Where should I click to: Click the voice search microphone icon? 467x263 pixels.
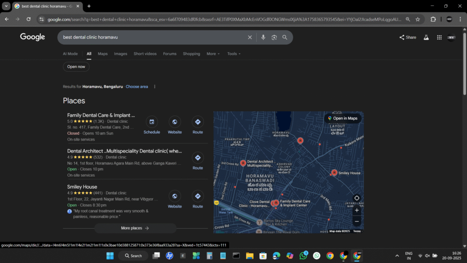263,37
